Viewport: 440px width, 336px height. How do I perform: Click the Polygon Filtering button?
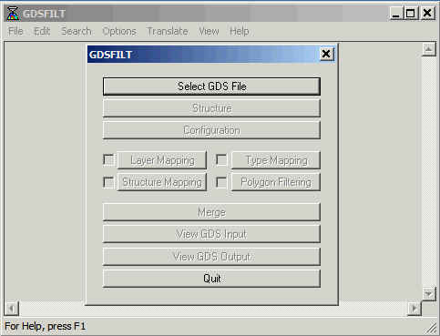[x=276, y=182]
